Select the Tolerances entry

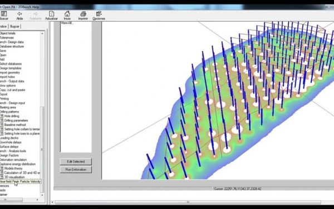point(7,38)
